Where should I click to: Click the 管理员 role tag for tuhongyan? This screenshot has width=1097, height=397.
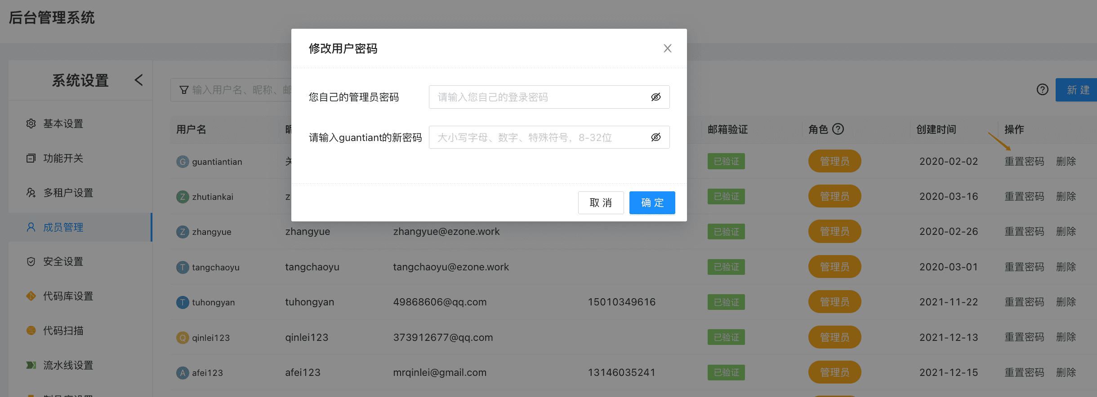tap(834, 302)
